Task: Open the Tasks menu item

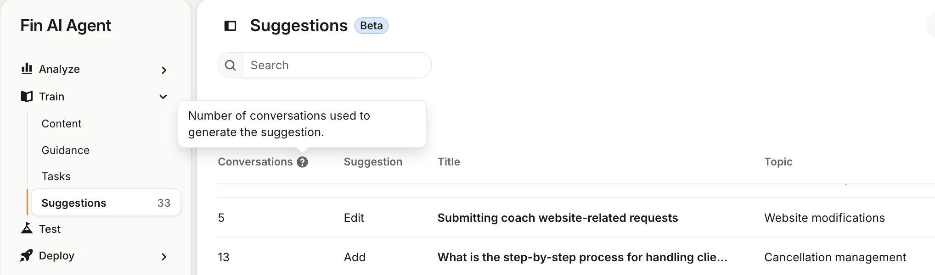Action: (56, 176)
